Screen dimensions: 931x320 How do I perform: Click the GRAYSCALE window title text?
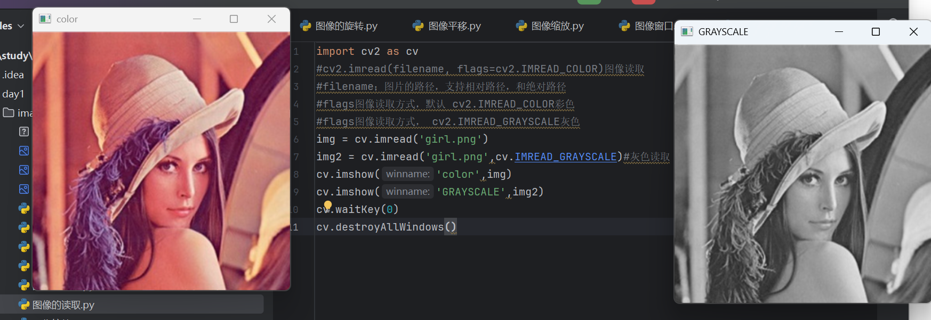pos(723,32)
